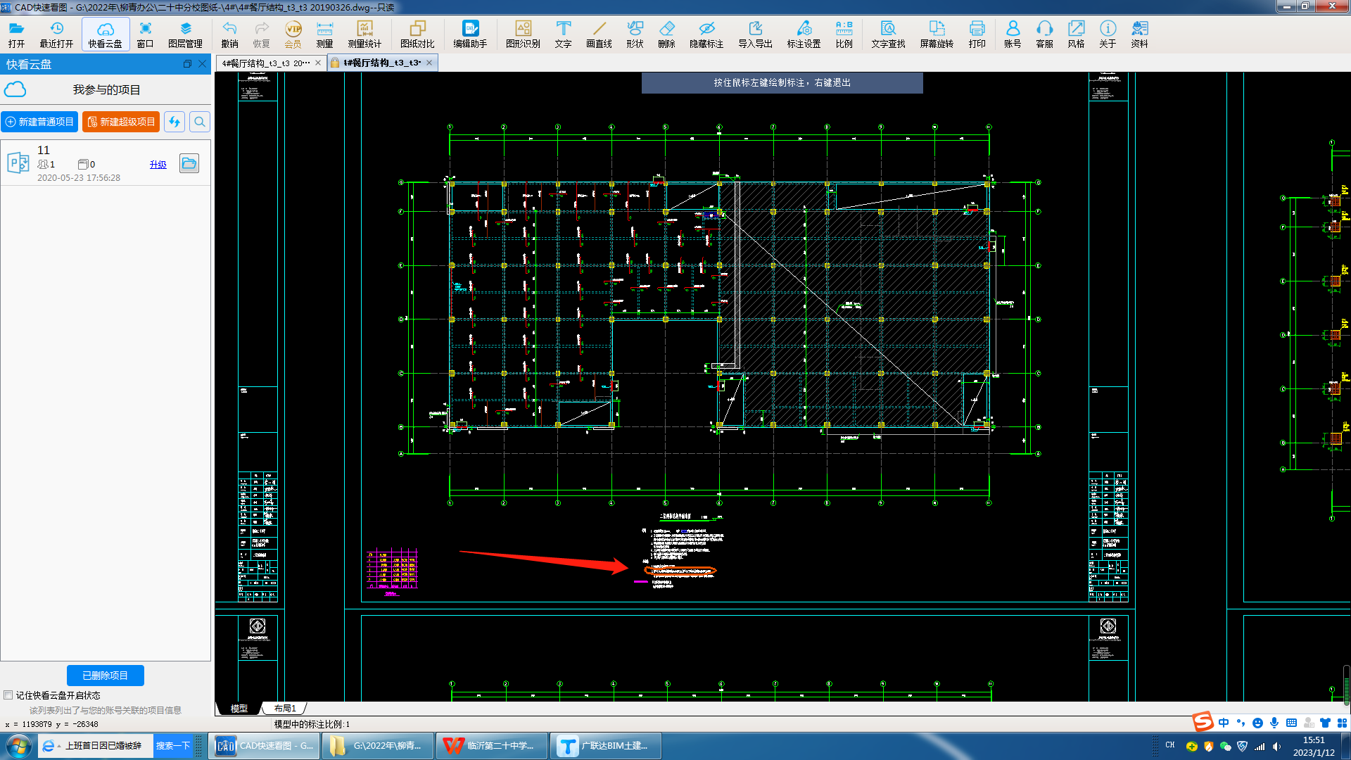Toggle 隐藏标注 hide annotations
This screenshot has width=1351, height=760.
pos(706,34)
